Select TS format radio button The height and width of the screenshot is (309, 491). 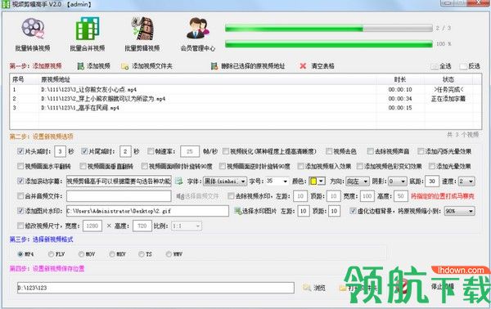point(142,254)
